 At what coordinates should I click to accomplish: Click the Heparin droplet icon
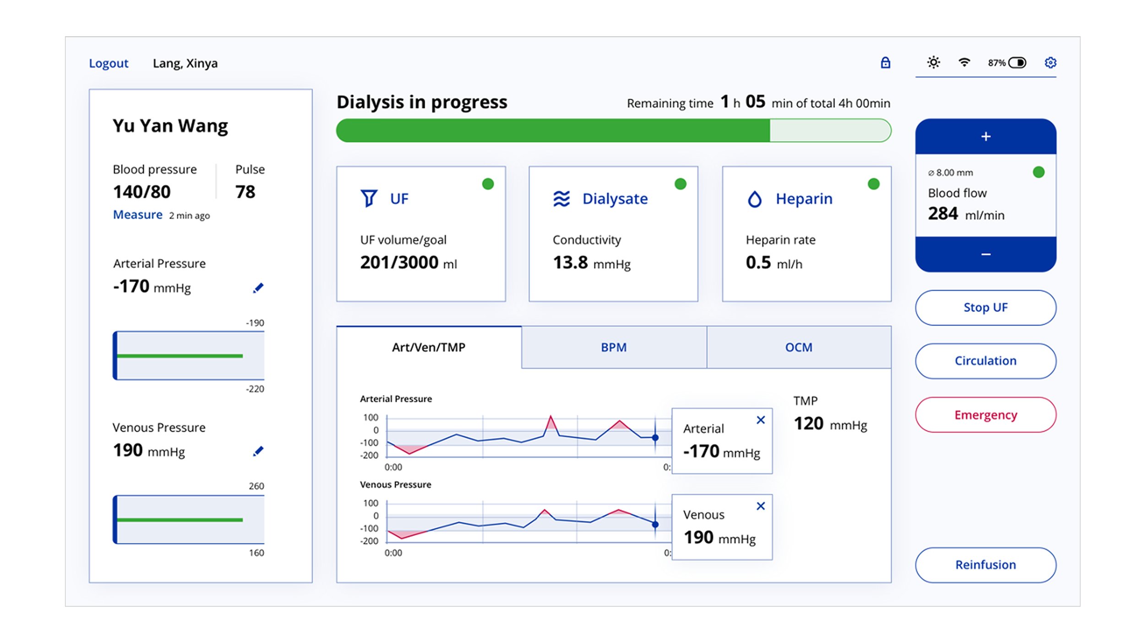(x=754, y=199)
